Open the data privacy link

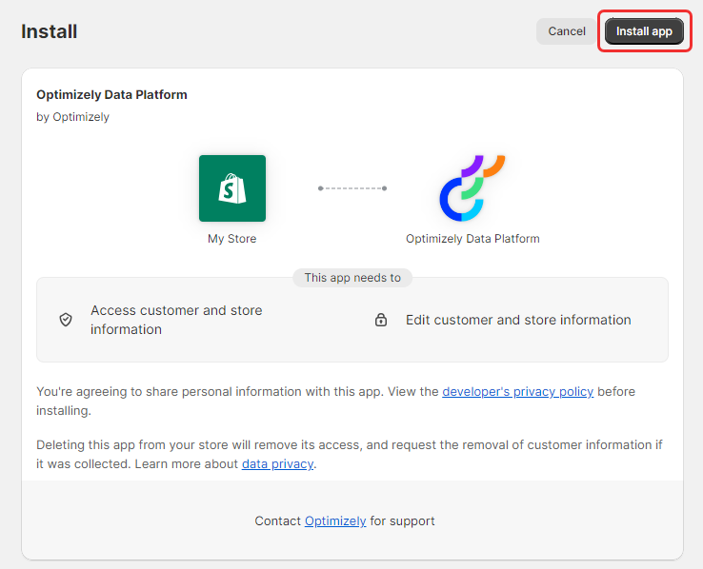coord(277,463)
